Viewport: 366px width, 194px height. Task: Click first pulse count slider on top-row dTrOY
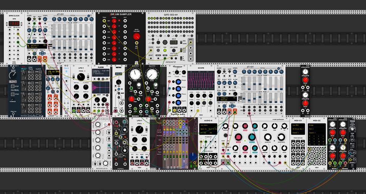click(x=54, y=31)
